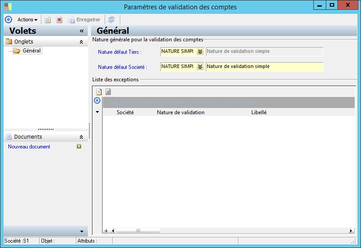Click the Société nature description field

pos(265,67)
